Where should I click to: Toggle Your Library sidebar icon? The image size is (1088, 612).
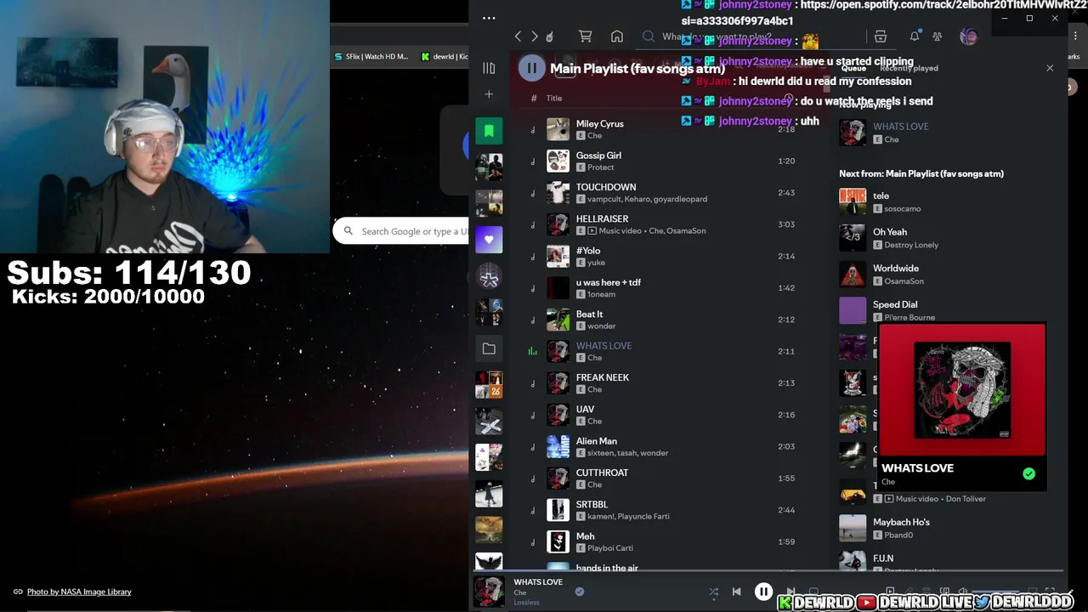[x=489, y=68]
